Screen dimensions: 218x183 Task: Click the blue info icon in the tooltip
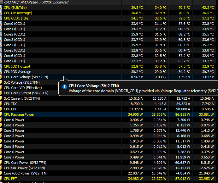pos(64,87)
